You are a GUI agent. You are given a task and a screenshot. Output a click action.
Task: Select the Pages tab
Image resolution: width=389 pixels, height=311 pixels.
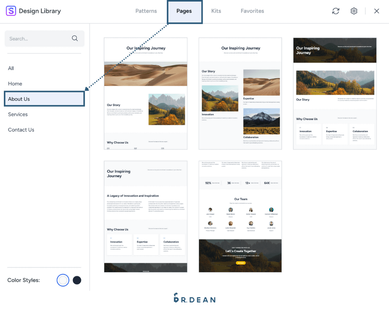pyautogui.click(x=184, y=11)
